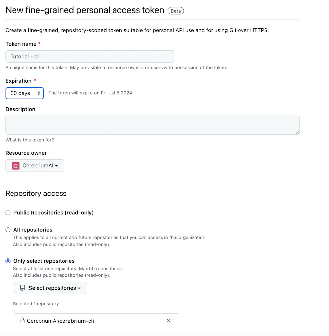Image resolution: width=329 pixels, height=336 pixels.
Task: Focus the Description text area
Action: 152,125
